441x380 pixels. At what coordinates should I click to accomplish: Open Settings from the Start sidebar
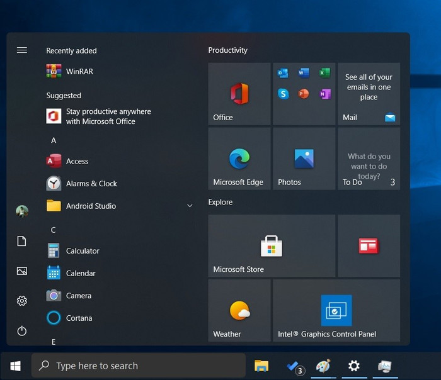pos(22,301)
